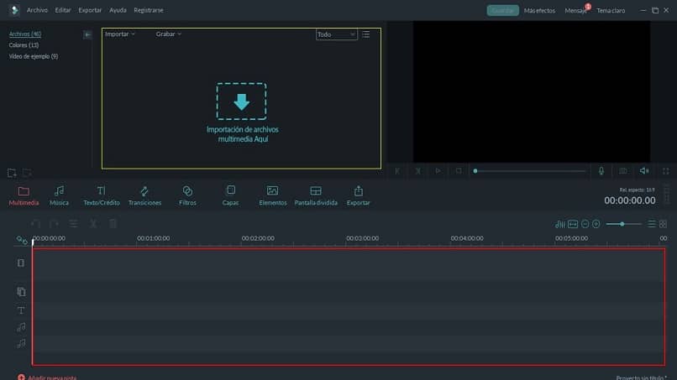Image resolution: width=677 pixels, height=380 pixels.
Task: Play the preview video
Action: pyautogui.click(x=438, y=171)
